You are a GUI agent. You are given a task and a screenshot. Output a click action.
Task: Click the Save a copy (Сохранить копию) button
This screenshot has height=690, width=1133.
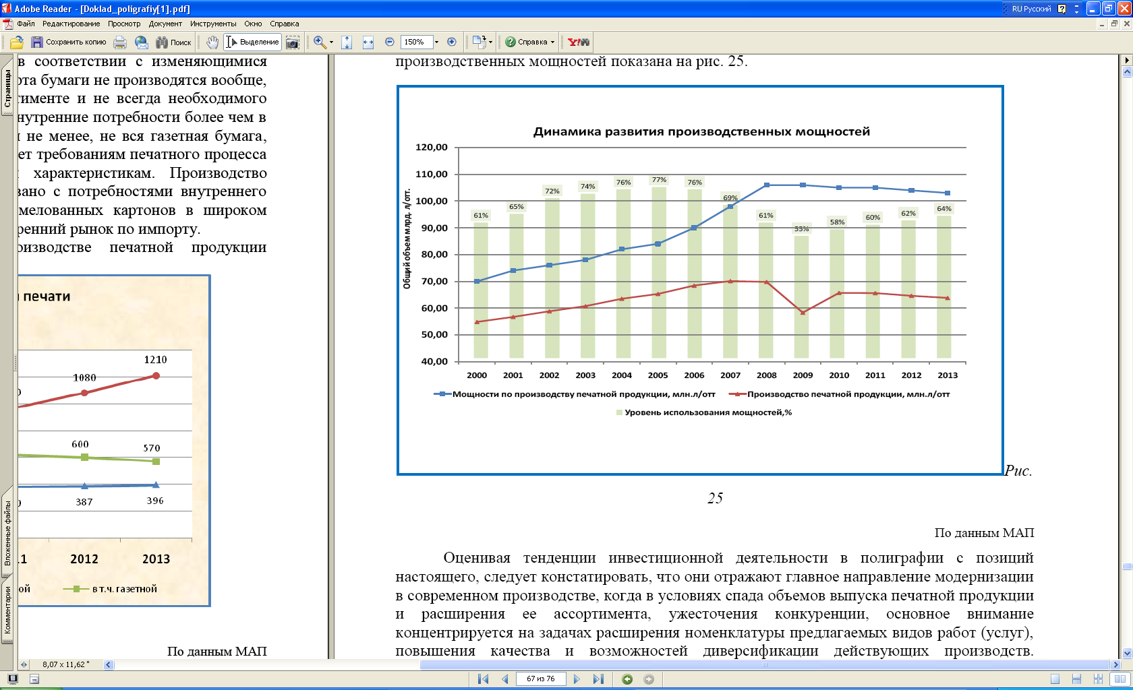[69, 42]
